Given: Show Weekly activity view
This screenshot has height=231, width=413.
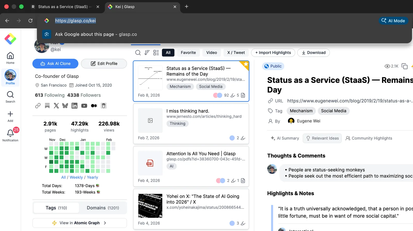Looking at the screenshot, I should point(76,177).
